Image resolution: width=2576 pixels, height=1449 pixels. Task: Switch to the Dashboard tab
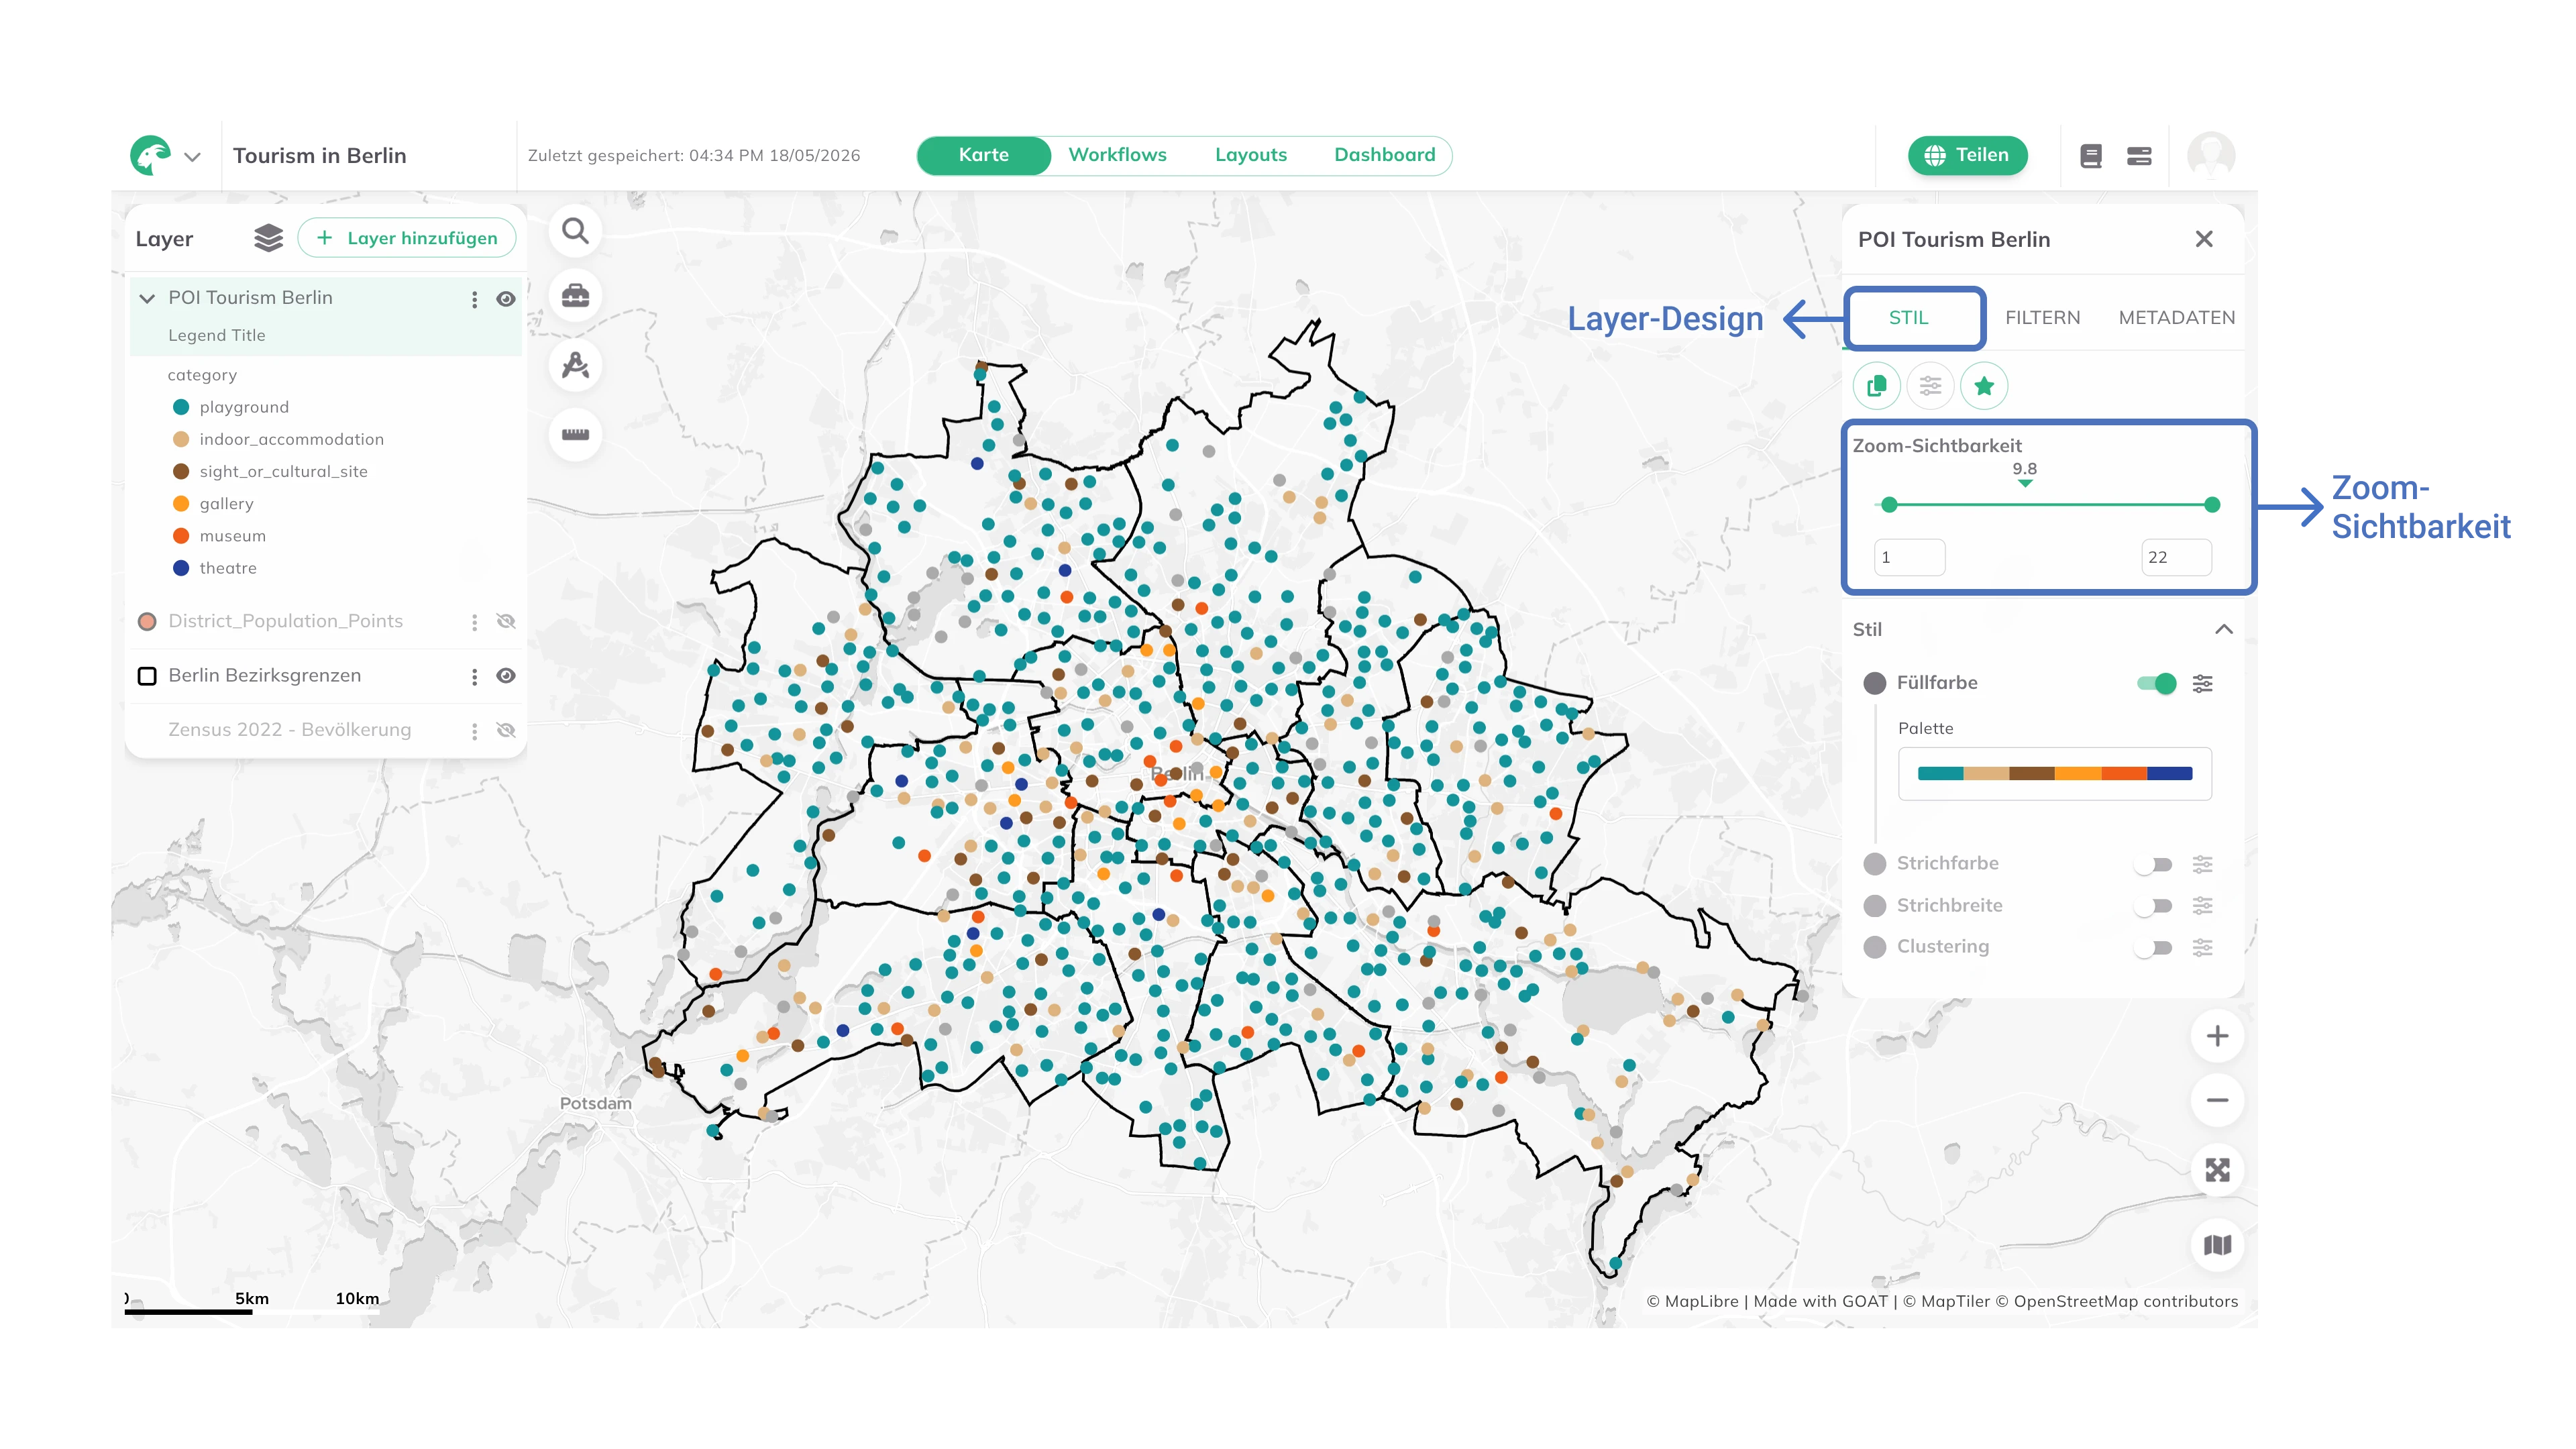[1384, 155]
